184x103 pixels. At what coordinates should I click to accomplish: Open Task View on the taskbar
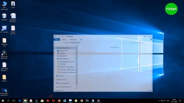[14, 101]
